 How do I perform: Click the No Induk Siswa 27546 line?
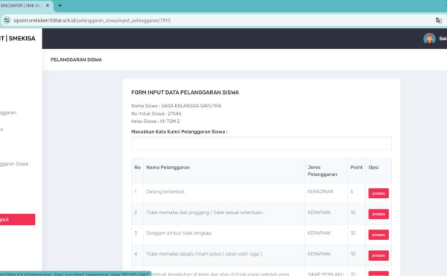coord(156,113)
